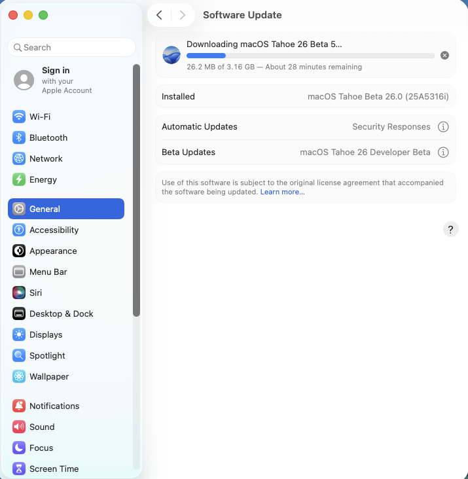Click Security Responses value text
The width and height of the screenshot is (468, 479).
[x=391, y=126]
